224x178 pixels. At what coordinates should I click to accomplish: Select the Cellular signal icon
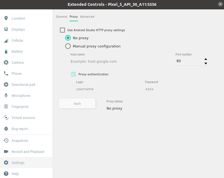pyautogui.click(x=6, y=41)
